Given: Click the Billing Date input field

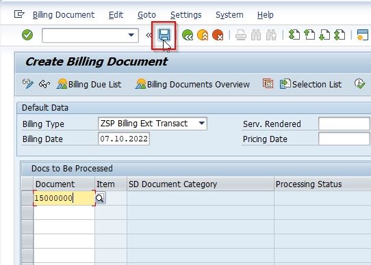Looking at the screenshot, I should [x=124, y=139].
